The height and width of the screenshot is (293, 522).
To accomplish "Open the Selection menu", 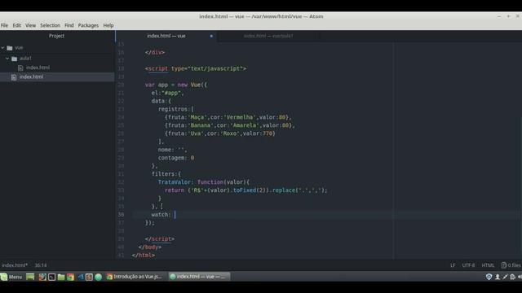I will [51, 25].
